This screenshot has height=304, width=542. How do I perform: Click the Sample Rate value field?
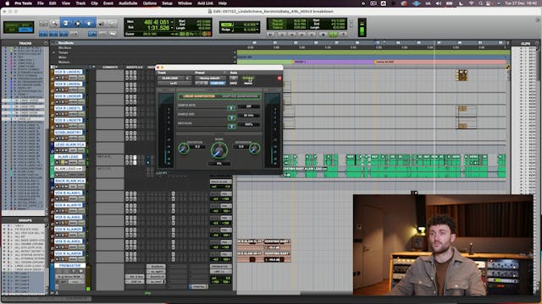click(x=248, y=106)
